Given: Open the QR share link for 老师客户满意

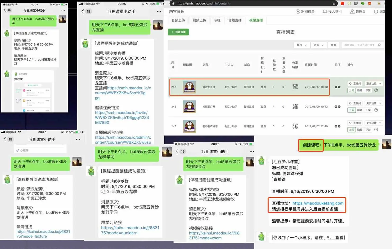Looking at the screenshot, I should point(295,126).
